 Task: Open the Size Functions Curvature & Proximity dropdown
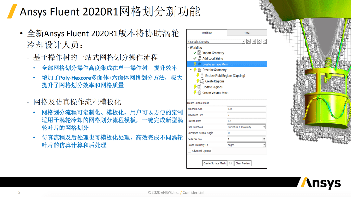click(246, 127)
